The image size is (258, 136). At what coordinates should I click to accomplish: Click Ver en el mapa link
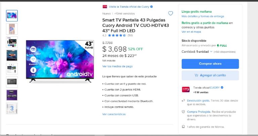191,32
